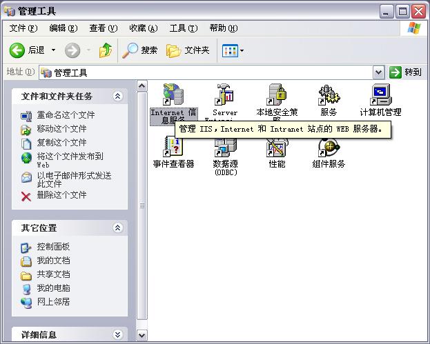
Task: Open the 工具(T) menu
Action: (183, 28)
